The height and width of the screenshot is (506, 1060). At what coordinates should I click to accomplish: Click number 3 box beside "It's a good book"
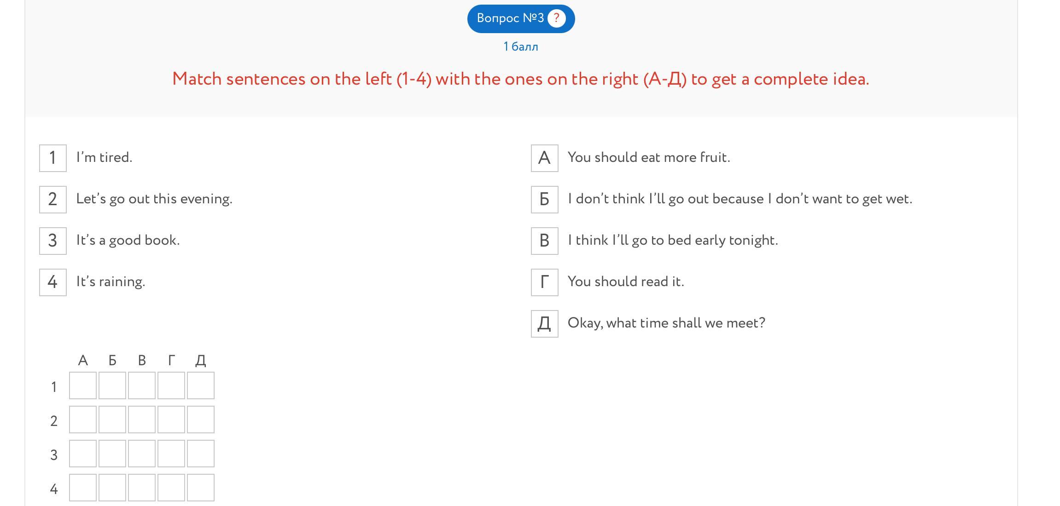(53, 241)
